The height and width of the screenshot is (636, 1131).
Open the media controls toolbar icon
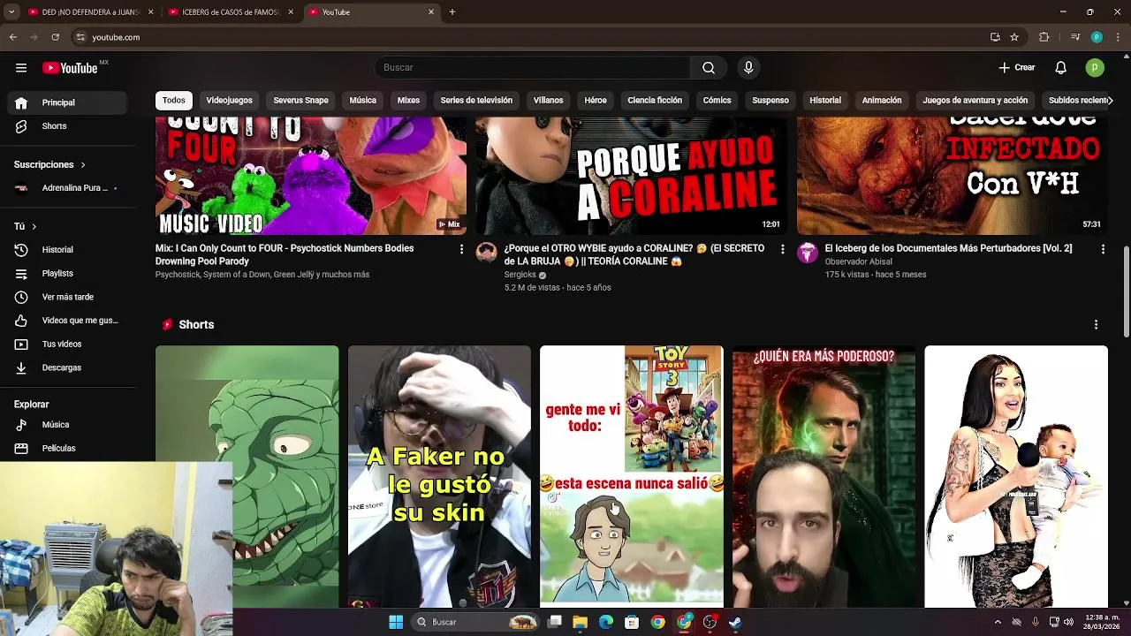[x=1075, y=37]
